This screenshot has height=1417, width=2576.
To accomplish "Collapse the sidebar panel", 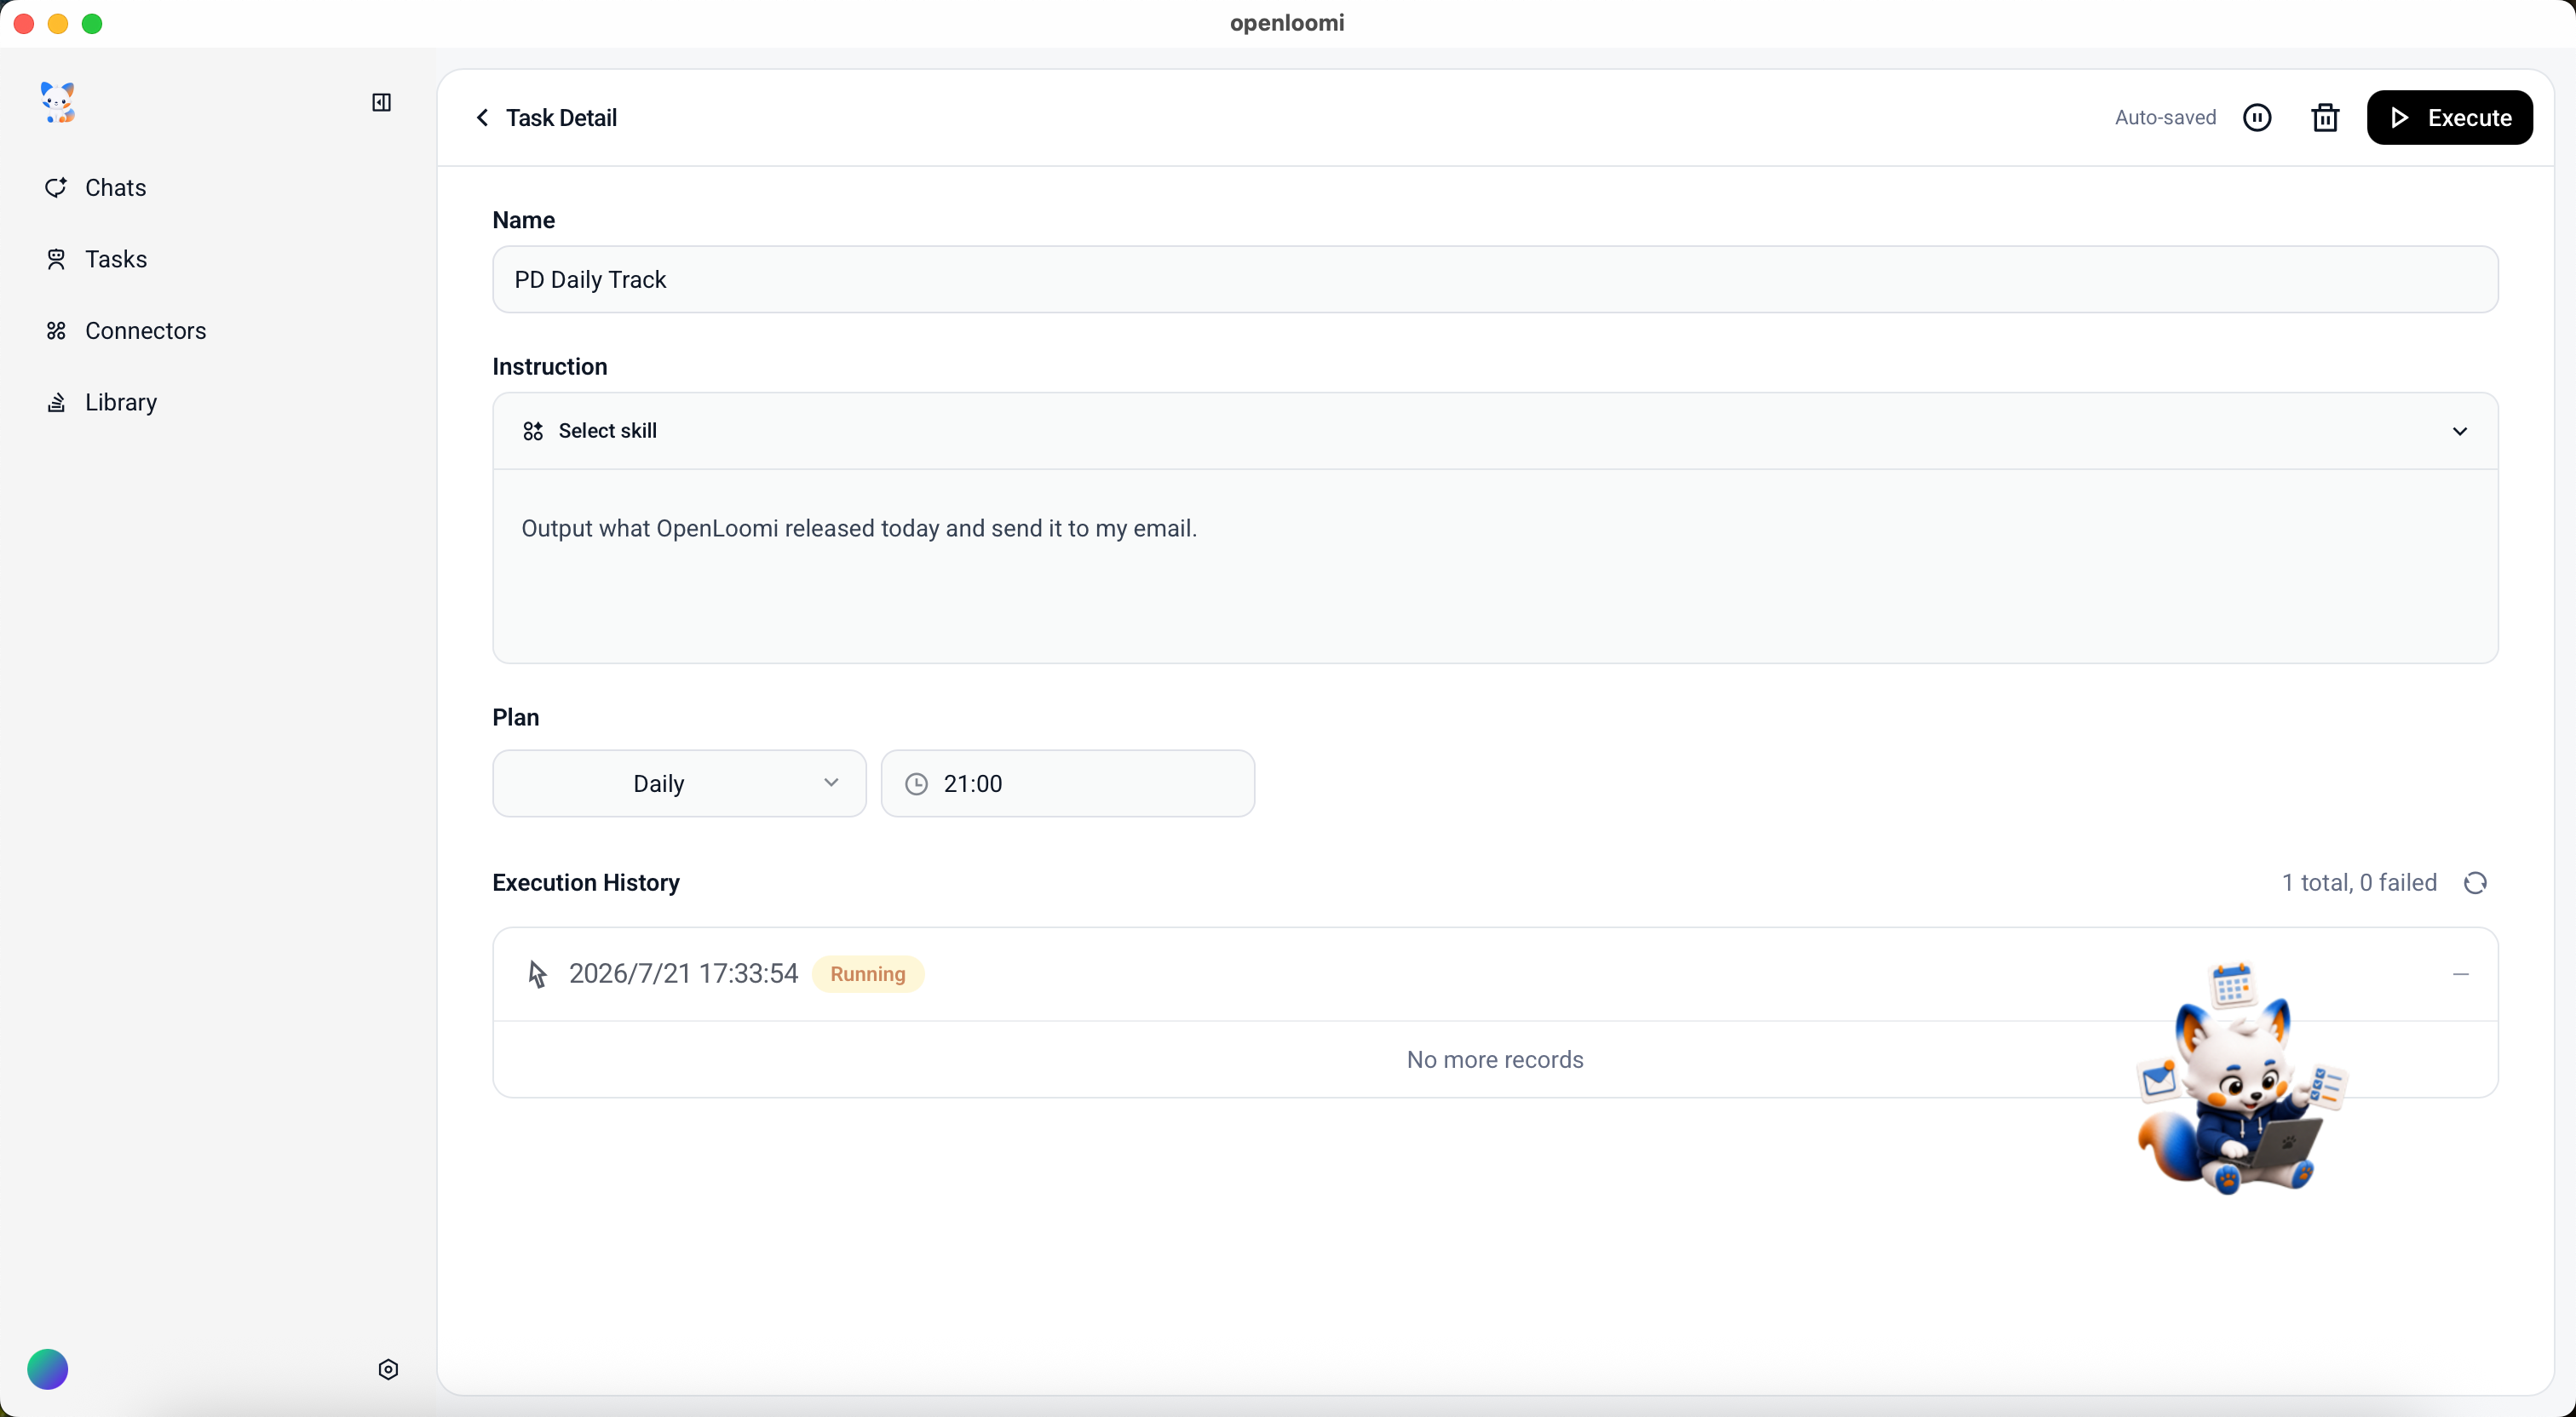I will coord(381,102).
